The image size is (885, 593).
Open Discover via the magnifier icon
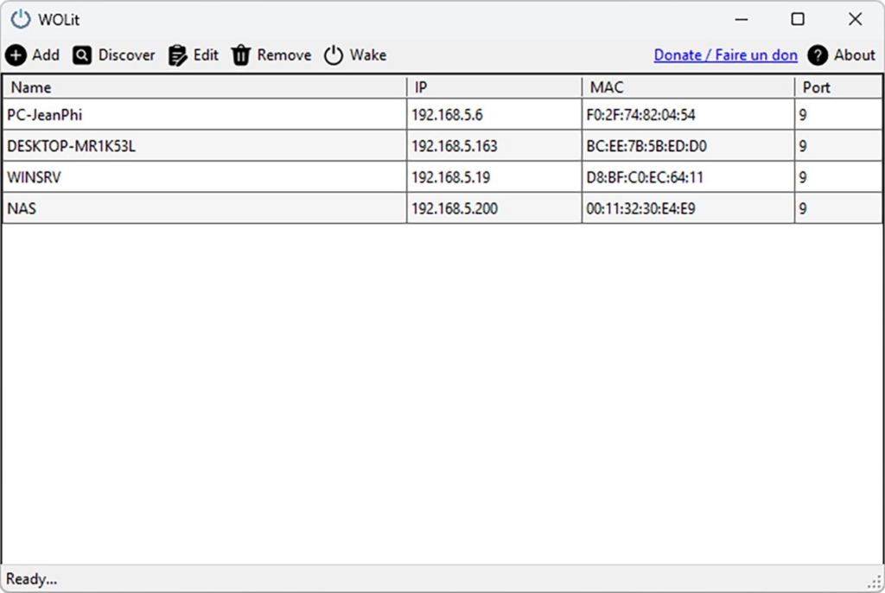(82, 55)
